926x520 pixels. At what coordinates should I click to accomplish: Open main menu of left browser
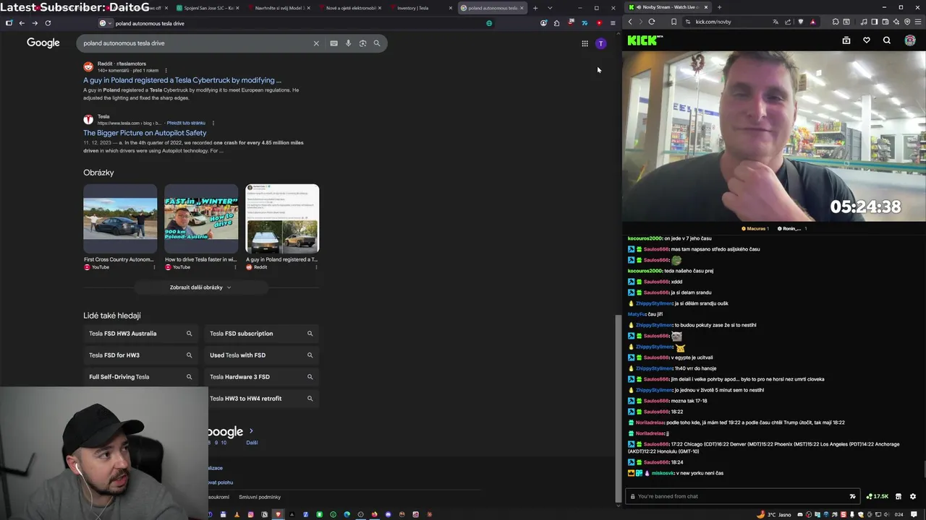613,23
